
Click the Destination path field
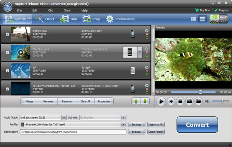coord(73,132)
